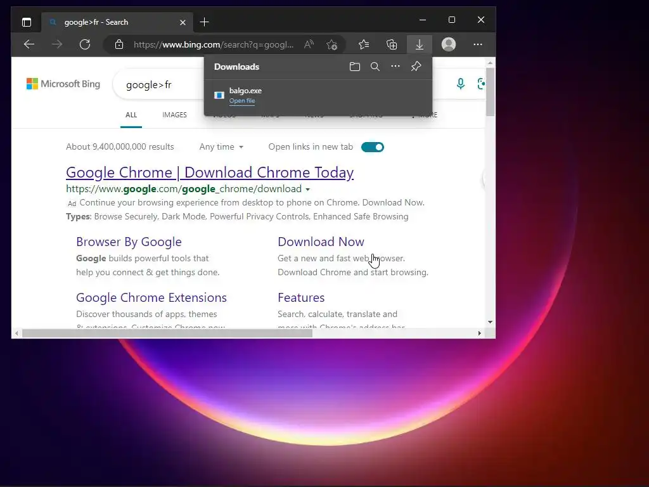
Task: Select the ALL results tab
Action: (x=131, y=115)
